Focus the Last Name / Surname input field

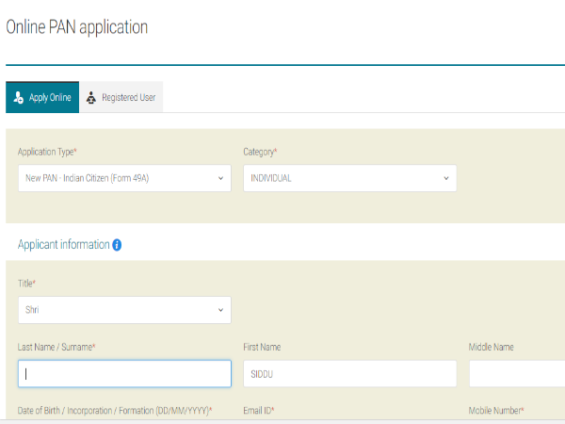point(123,373)
